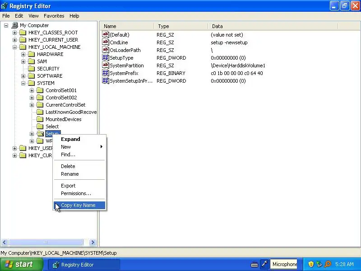Click the string icon beside CmdLine
The image size is (361, 271).
(x=106, y=42)
